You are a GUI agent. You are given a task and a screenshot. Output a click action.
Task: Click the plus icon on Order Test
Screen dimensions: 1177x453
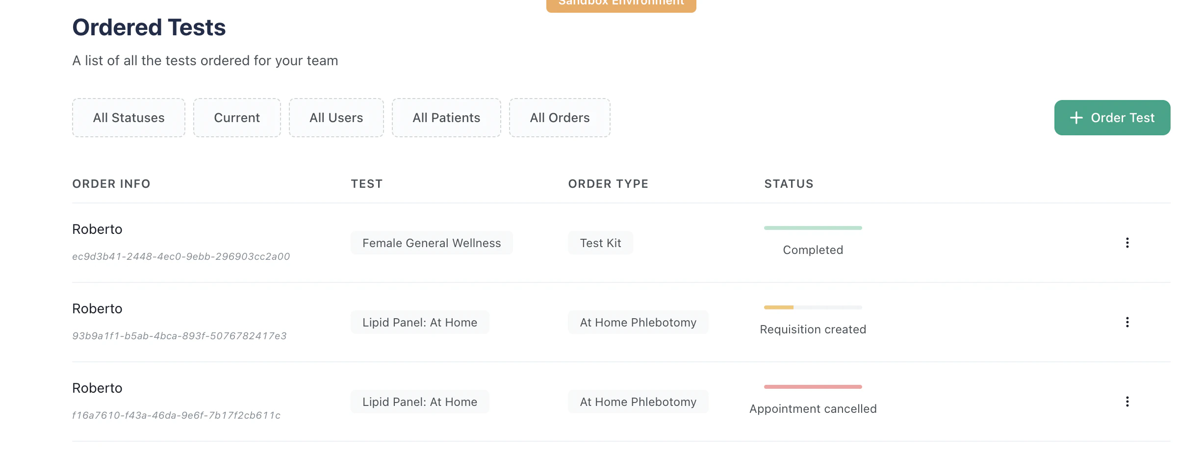[1076, 118]
